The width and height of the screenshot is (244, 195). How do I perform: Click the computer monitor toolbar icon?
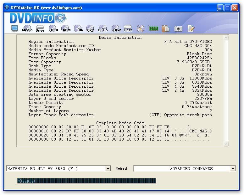(x=15, y=29)
